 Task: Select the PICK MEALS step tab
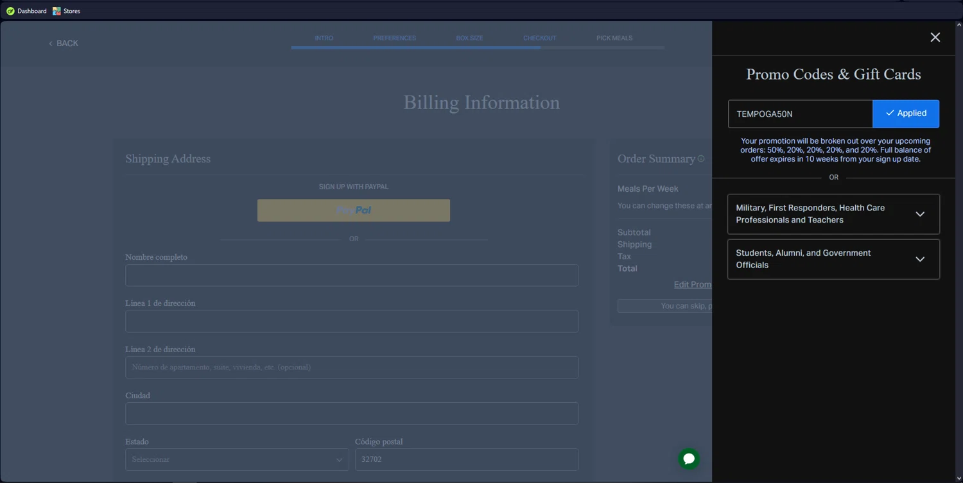(x=614, y=38)
